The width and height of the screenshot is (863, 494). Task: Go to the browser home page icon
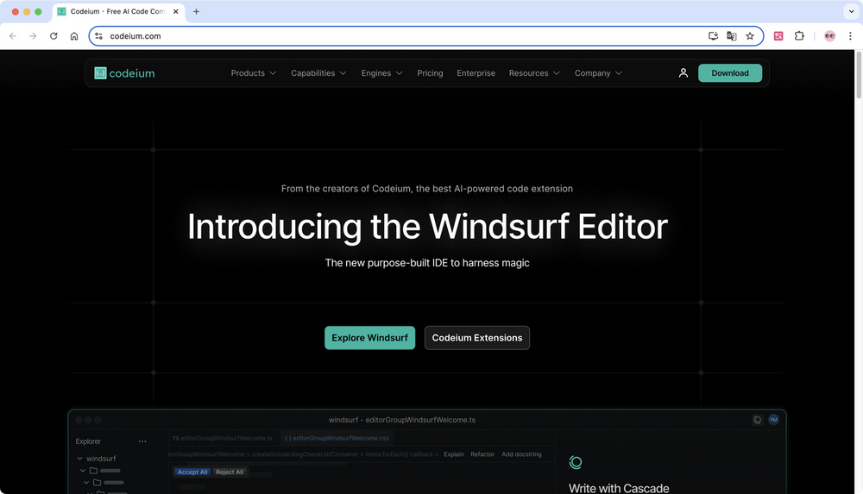pyautogui.click(x=74, y=36)
